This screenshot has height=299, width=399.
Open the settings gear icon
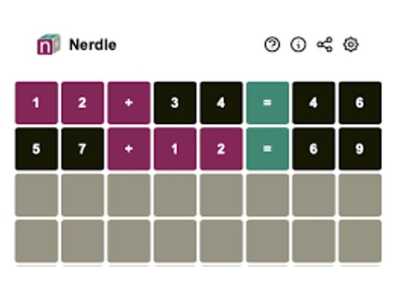tap(351, 45)
